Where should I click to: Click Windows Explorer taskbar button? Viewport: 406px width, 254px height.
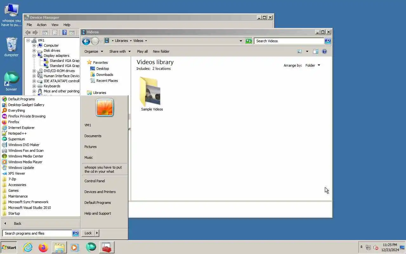point(59,247)
